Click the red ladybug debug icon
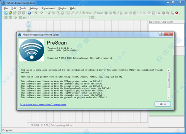The image size is (186, 134). (177, 13)
